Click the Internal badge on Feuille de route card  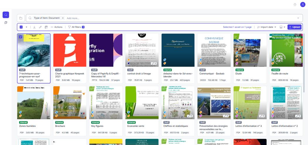point(276,70)
